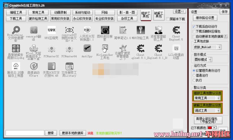Screen dimensions: 233x140
Task: Launch Lily快捷启动器 icon
Action: click(x=176, y=48)
